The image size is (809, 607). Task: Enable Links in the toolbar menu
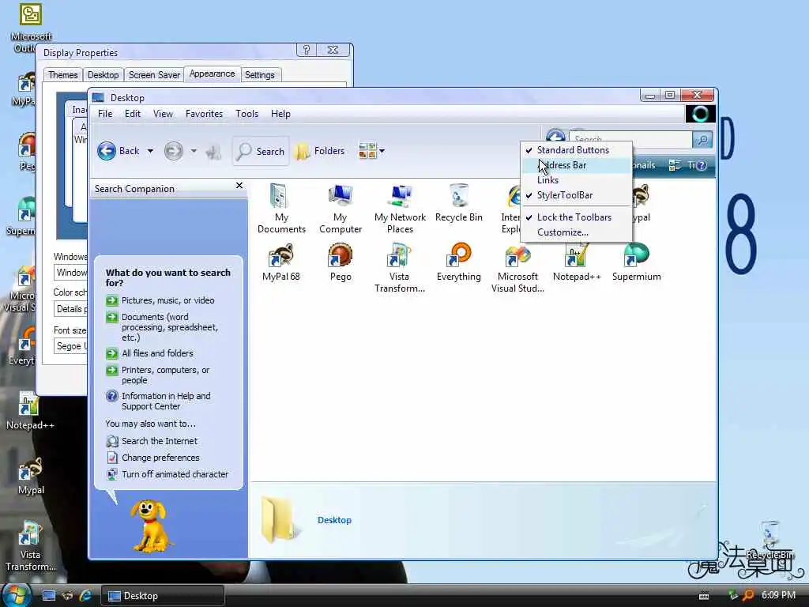coord(576,180)
